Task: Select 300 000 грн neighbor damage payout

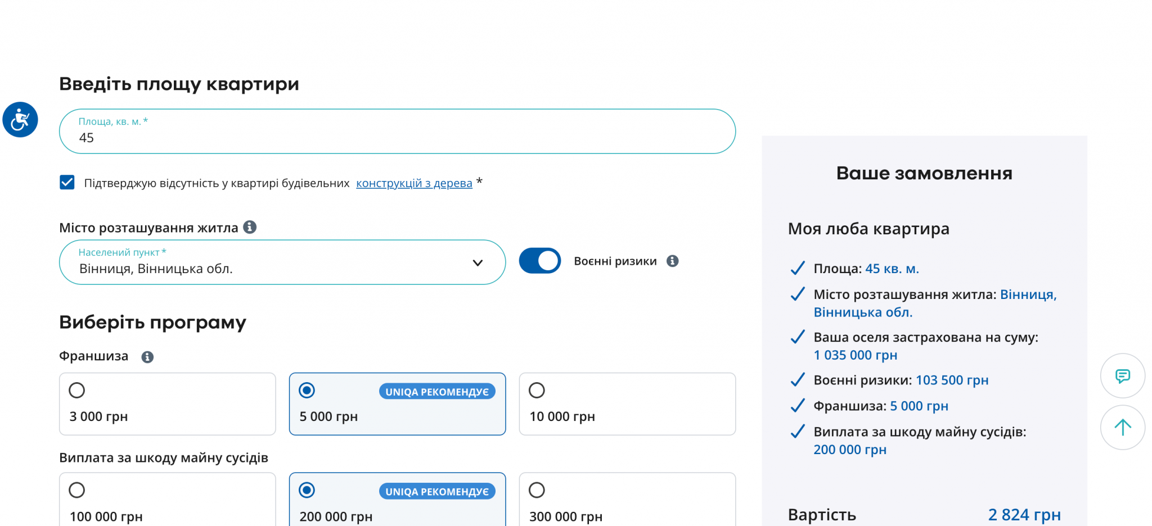Action: click(x=537, y=490)
